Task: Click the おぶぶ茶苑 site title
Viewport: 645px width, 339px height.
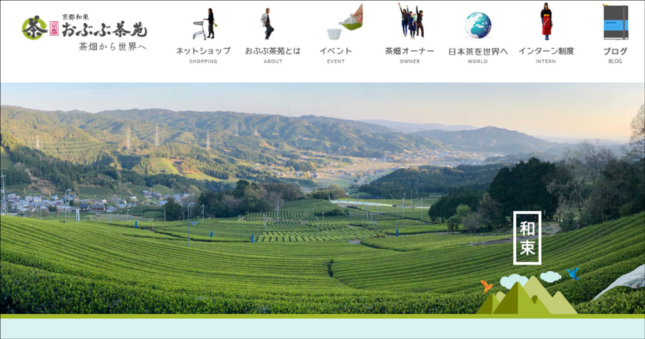Action: coord(103,29)
